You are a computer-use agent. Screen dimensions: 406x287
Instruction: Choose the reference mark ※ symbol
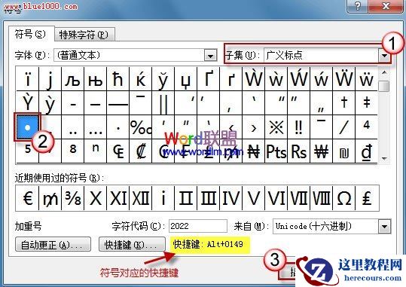click(x=276, y=127)
